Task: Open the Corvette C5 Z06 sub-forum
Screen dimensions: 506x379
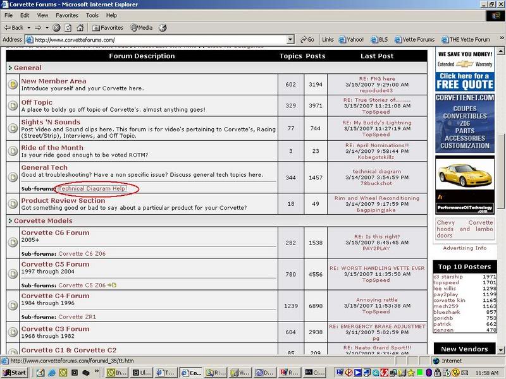Action: (x=82, y=286)
